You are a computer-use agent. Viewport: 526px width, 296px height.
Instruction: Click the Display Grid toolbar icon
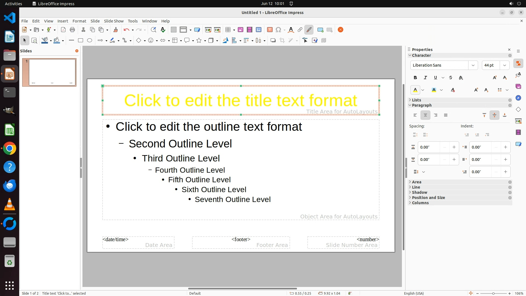(173, 30)
